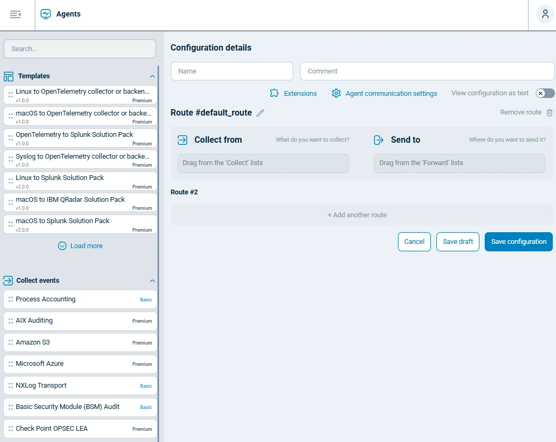Click the Collect from icon
This screenshot has width=556, height=442.
(181, 140)
